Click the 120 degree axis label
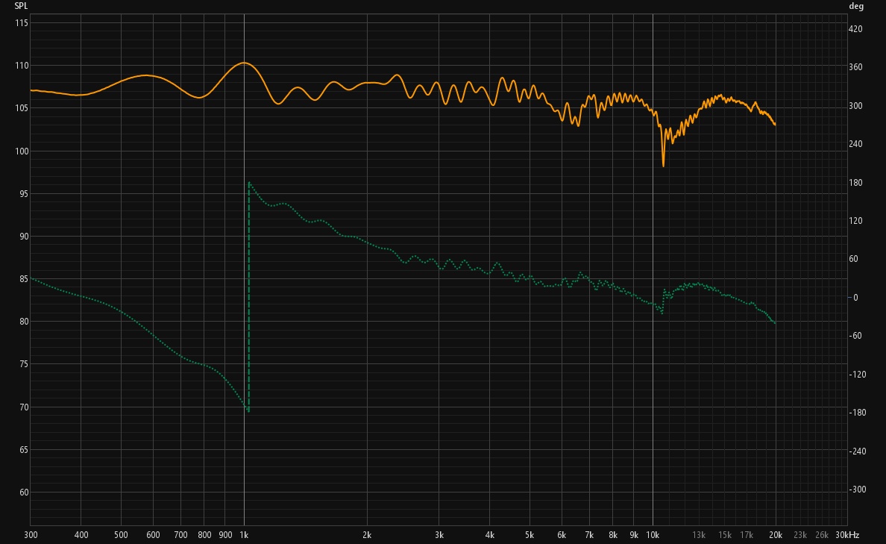 (x=855, y=221)
